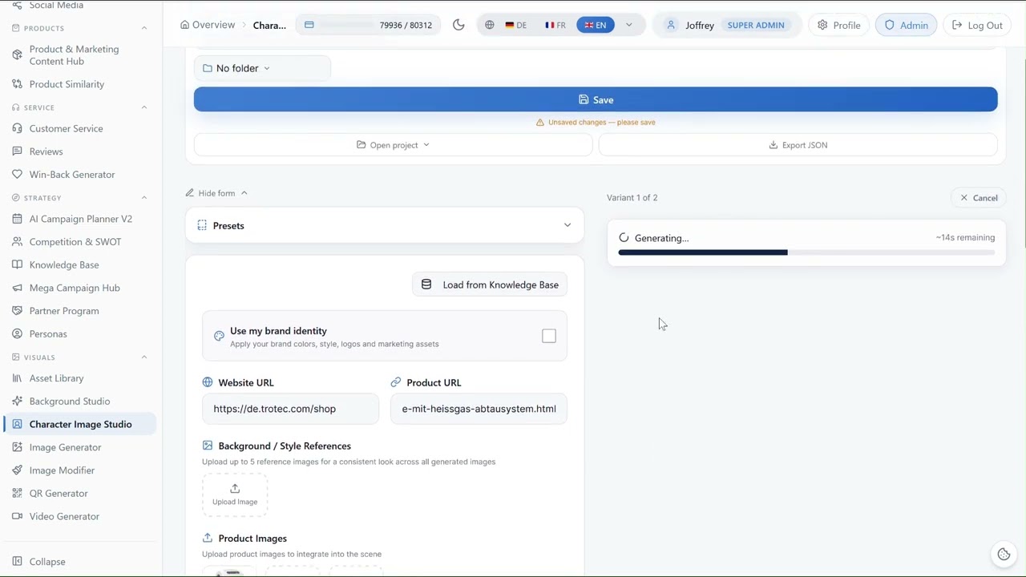Open the language selector chevron
Screen dimensions: 1026x577
click(x=629, y=25)
